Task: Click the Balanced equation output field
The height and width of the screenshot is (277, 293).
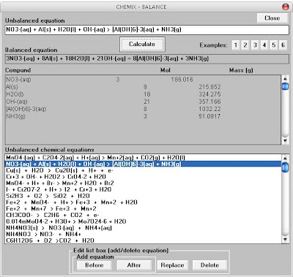Action: [x=146, y=58]
